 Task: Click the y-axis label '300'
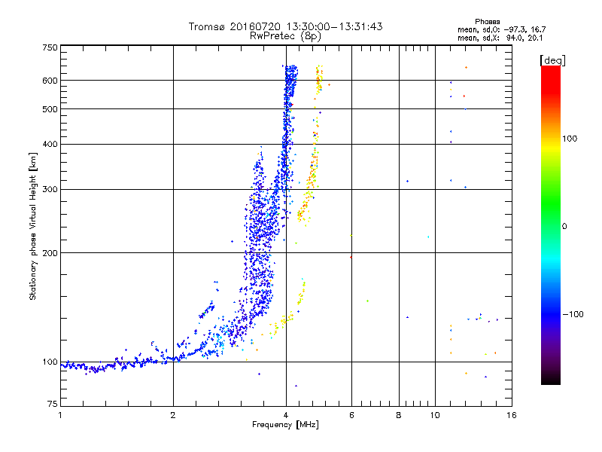50,189
